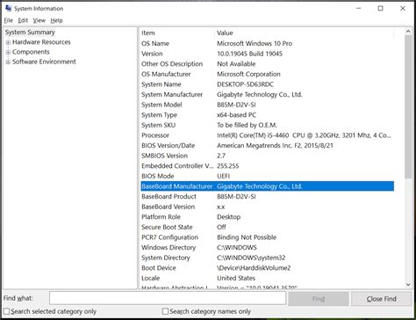Viewport: 416px width, 320px height.
Task: Select Components tree label
Action: (x=31, y=52)
